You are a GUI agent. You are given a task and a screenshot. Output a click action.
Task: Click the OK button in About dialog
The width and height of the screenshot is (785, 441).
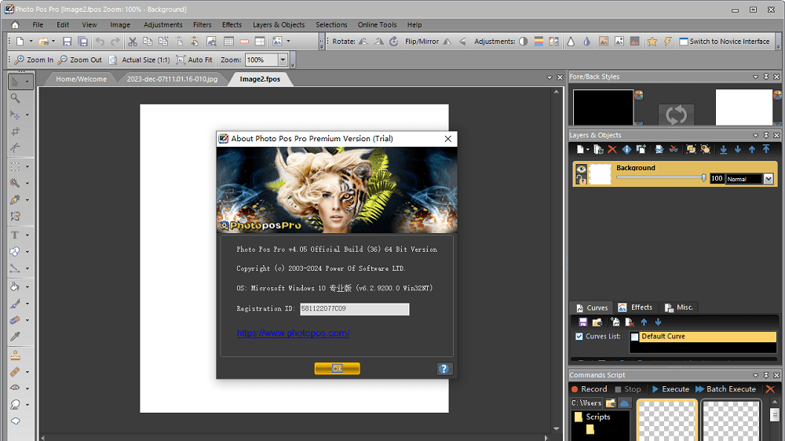point(337,369)
